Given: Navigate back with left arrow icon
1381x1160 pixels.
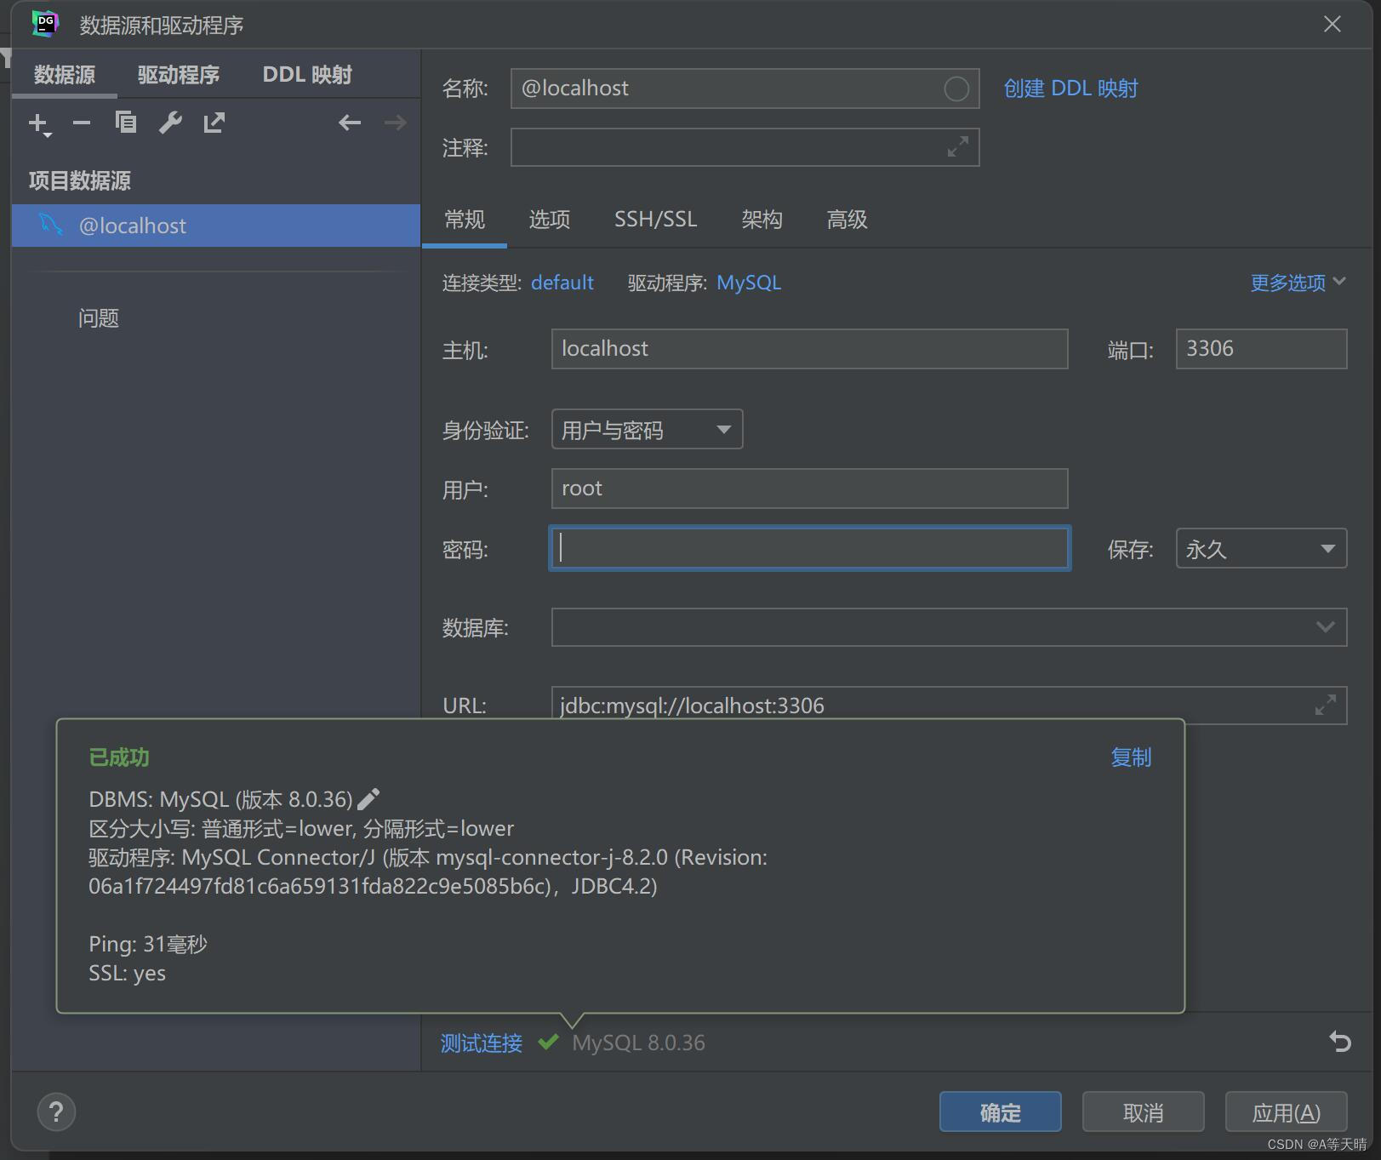Looking at the screenshot, I should [350, 123].
